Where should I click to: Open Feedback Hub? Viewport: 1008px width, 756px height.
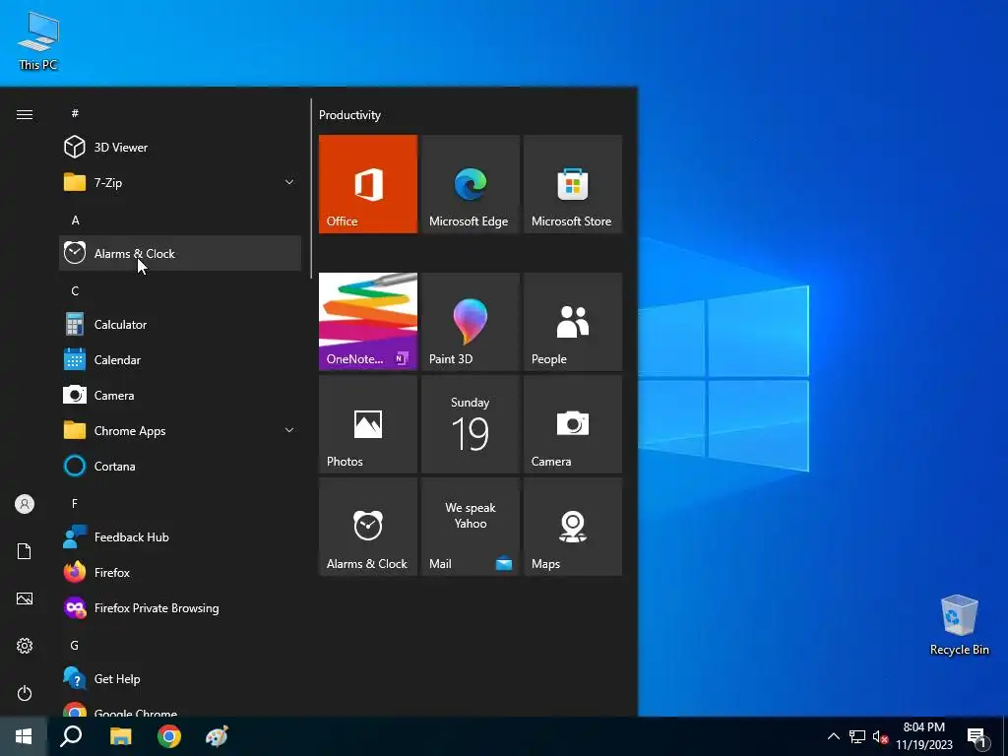pos(180,536)
